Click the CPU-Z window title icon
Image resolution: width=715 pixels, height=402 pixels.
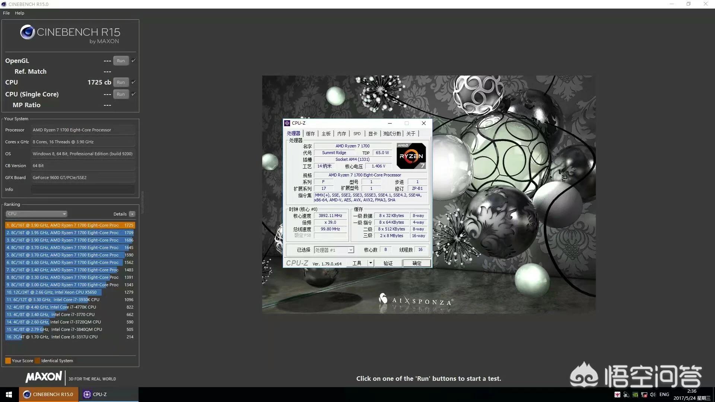287,123
